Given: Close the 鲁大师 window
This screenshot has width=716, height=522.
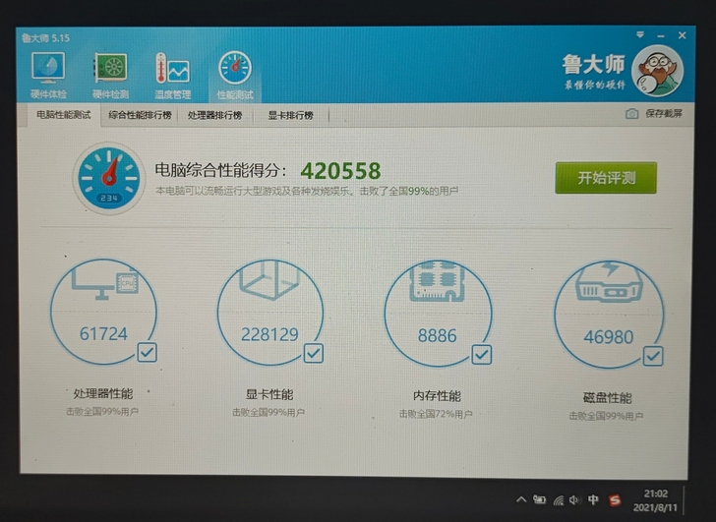Looking at the screenshot, I should [x=683, y=35].
